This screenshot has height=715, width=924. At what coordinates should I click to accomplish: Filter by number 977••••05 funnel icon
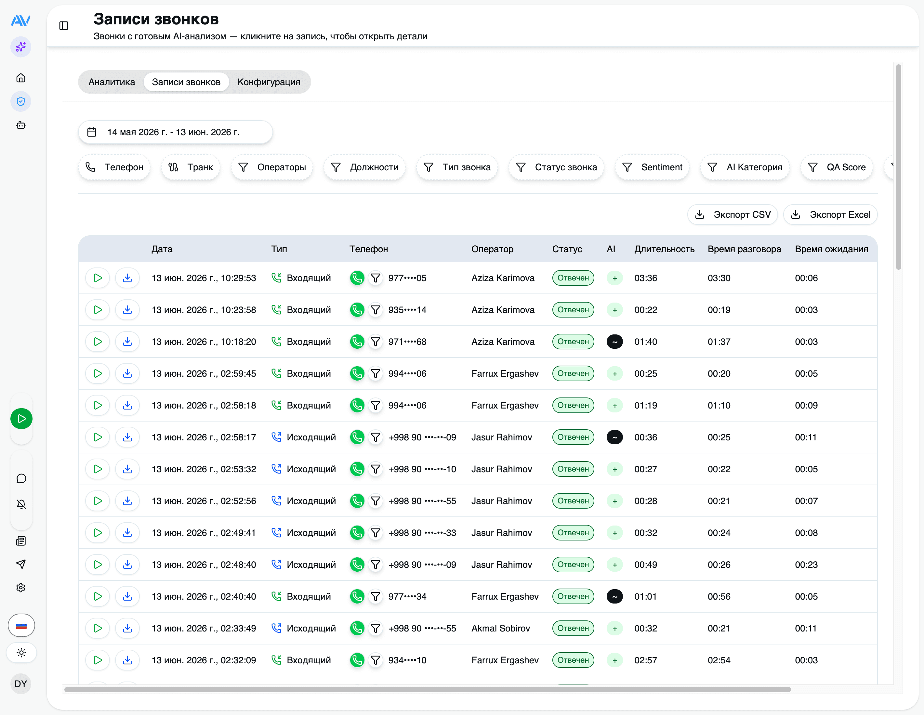click(375, 278)
